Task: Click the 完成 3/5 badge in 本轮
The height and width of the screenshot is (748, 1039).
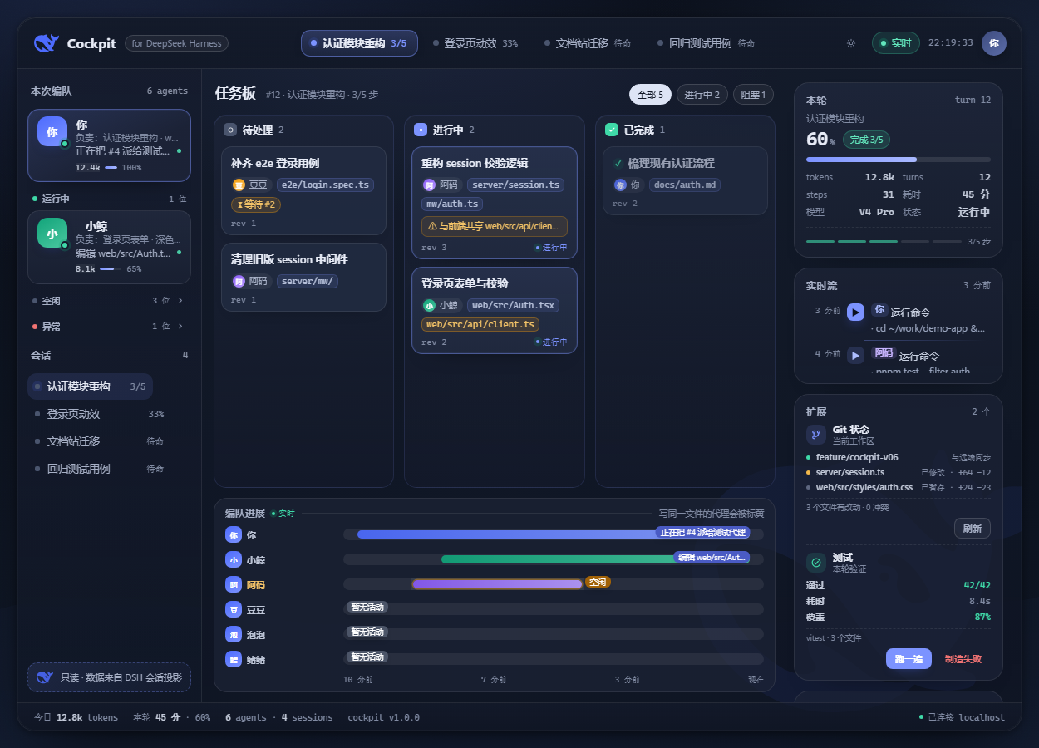Action: pos(866,140)
